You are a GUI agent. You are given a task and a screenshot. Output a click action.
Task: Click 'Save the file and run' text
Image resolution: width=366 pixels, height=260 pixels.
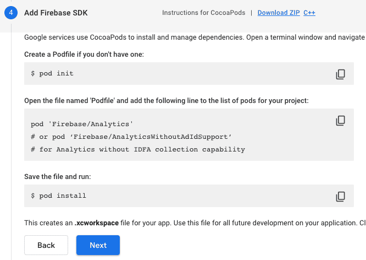coord(57,176)
